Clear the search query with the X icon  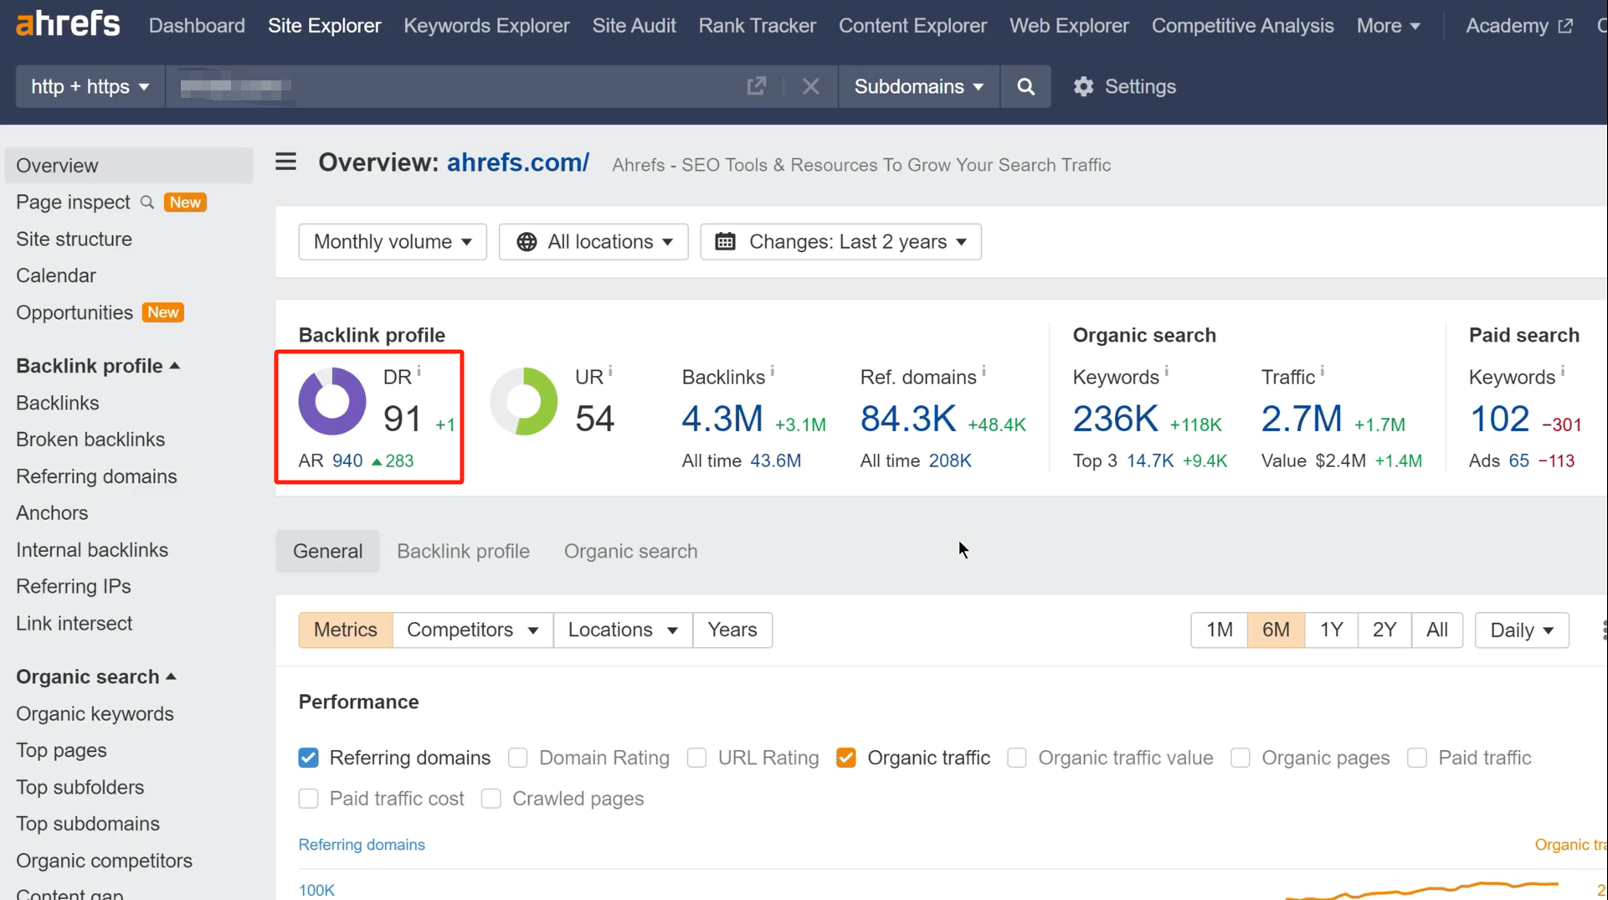pyautogui.click(x=809, y=86)
